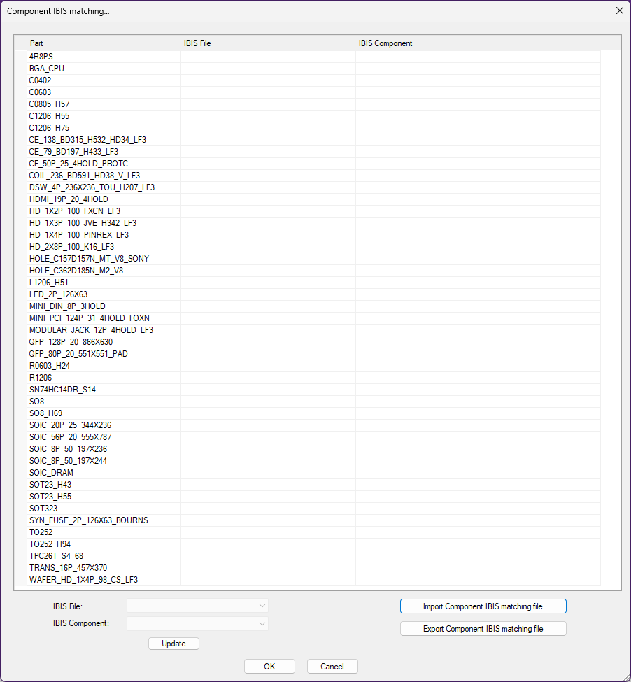631x682 pixels.
Task: Select the C0402 part
Action: click(40, 80)
